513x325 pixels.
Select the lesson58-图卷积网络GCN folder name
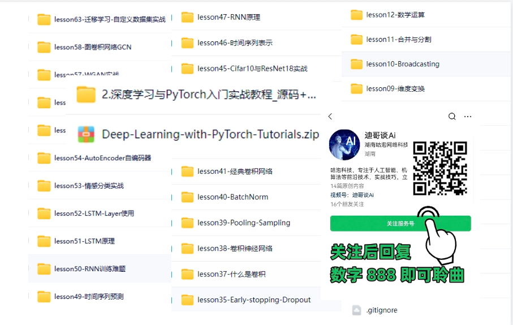coord(93,47)
